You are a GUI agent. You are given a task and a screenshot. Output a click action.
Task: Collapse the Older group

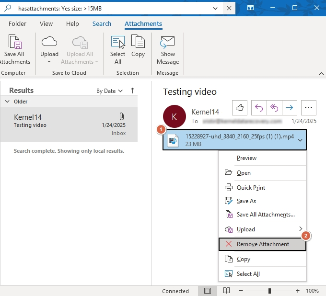pyautogui.click(x=7, y=102)
